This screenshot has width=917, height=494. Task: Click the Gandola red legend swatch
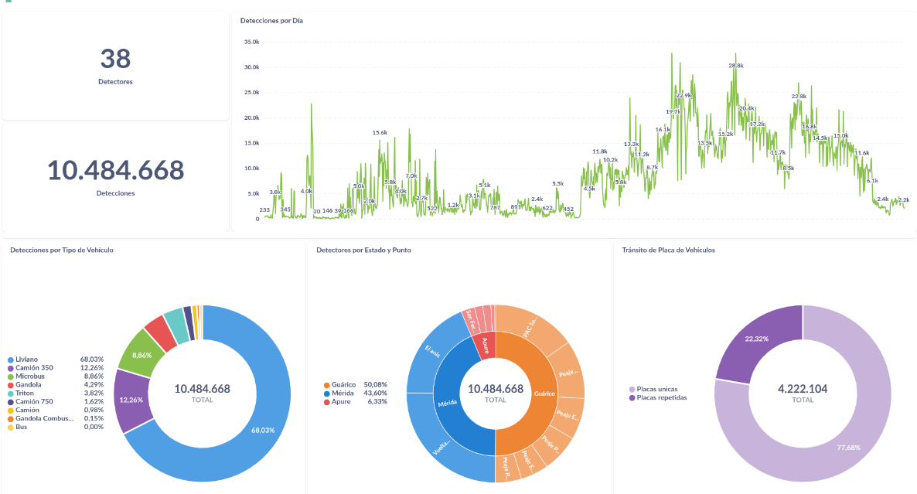point(11,384)
